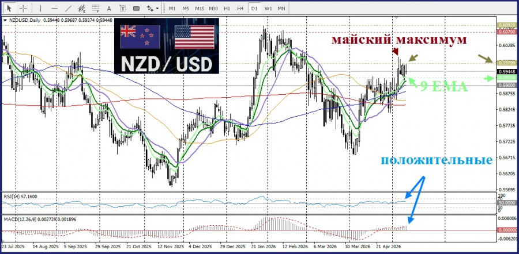Select the Trendline drawing tool
Screen dimensions: 519x254
[68, 8]
